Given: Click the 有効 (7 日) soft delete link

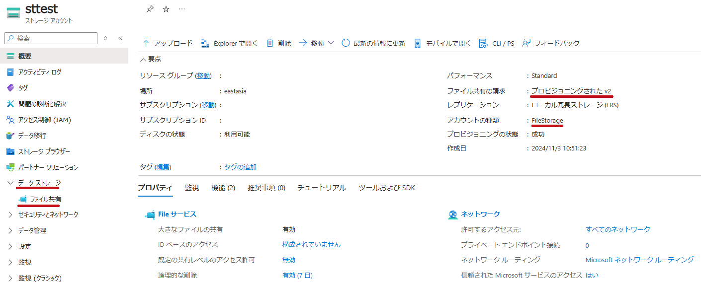Looking at the screenshot, I should tap(297, 276).
